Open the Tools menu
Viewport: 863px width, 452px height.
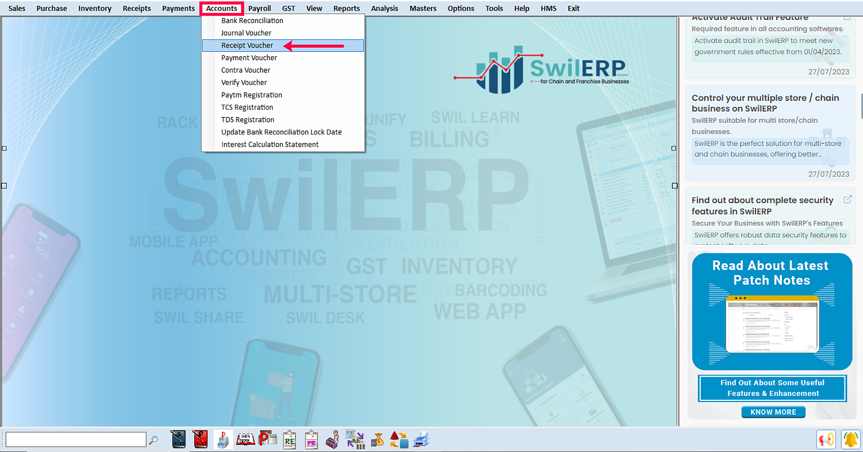[x=494, y=8]
